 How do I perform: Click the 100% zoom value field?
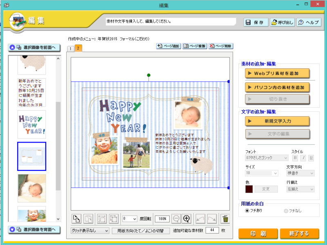[x=162, y=219]
